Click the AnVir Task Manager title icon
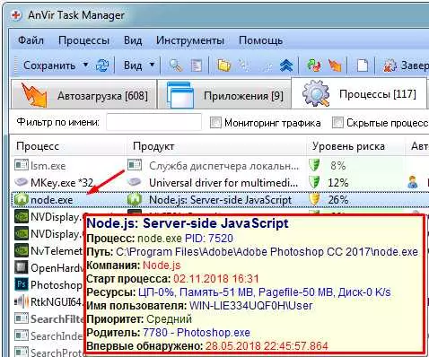This screenshot has height=357, width=429. click(15, 15)
